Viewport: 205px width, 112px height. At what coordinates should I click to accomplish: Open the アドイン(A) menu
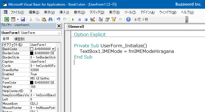coord(148,12)
